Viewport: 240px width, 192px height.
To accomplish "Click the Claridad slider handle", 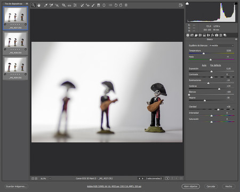I will tap(218, 109).
